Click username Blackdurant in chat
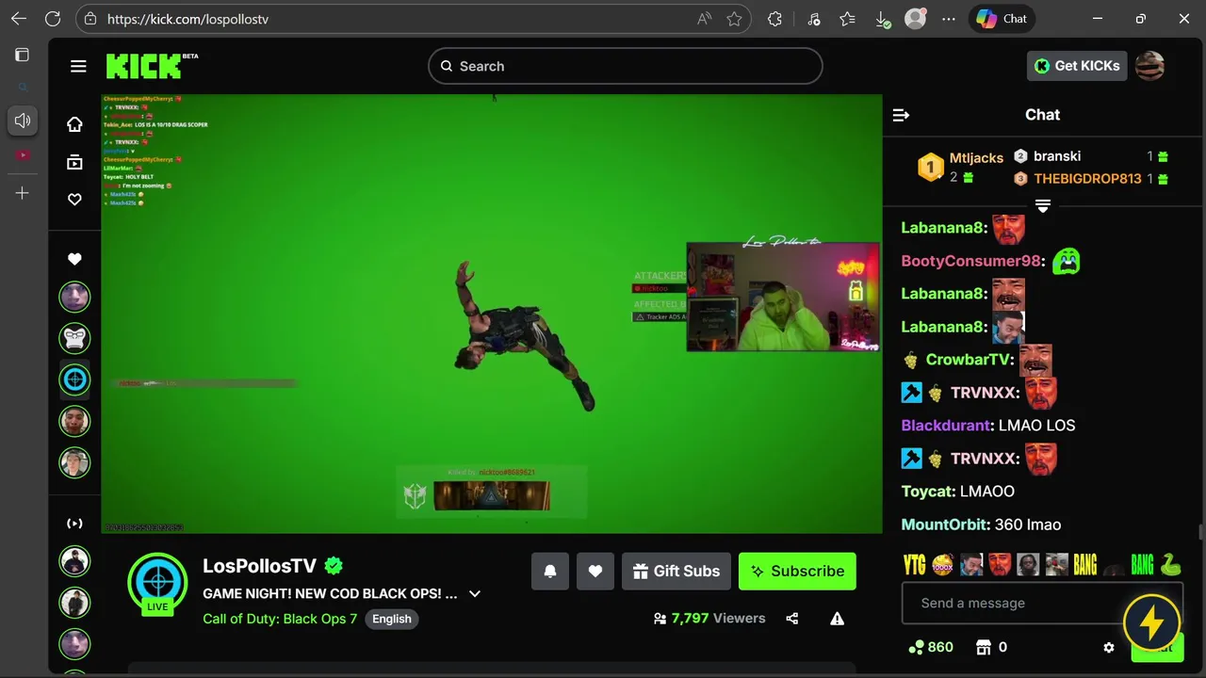The height and width of the screenshot is (678, 1206). 946,426
